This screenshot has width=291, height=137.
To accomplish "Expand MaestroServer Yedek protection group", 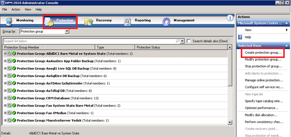I will click(x=5, y=121).
